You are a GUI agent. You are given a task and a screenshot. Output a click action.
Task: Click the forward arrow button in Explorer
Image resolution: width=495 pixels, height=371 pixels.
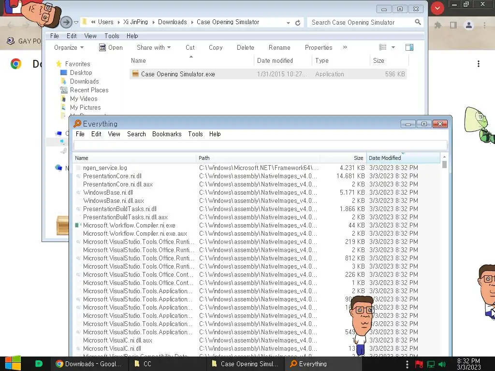66,22
